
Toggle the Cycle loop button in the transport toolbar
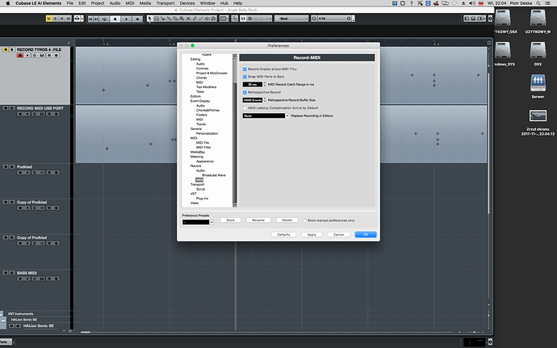[x=104, y=19]
